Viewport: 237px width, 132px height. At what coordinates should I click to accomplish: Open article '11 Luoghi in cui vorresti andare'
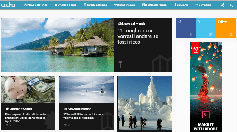pyautogui.click(x=138, y=36)
